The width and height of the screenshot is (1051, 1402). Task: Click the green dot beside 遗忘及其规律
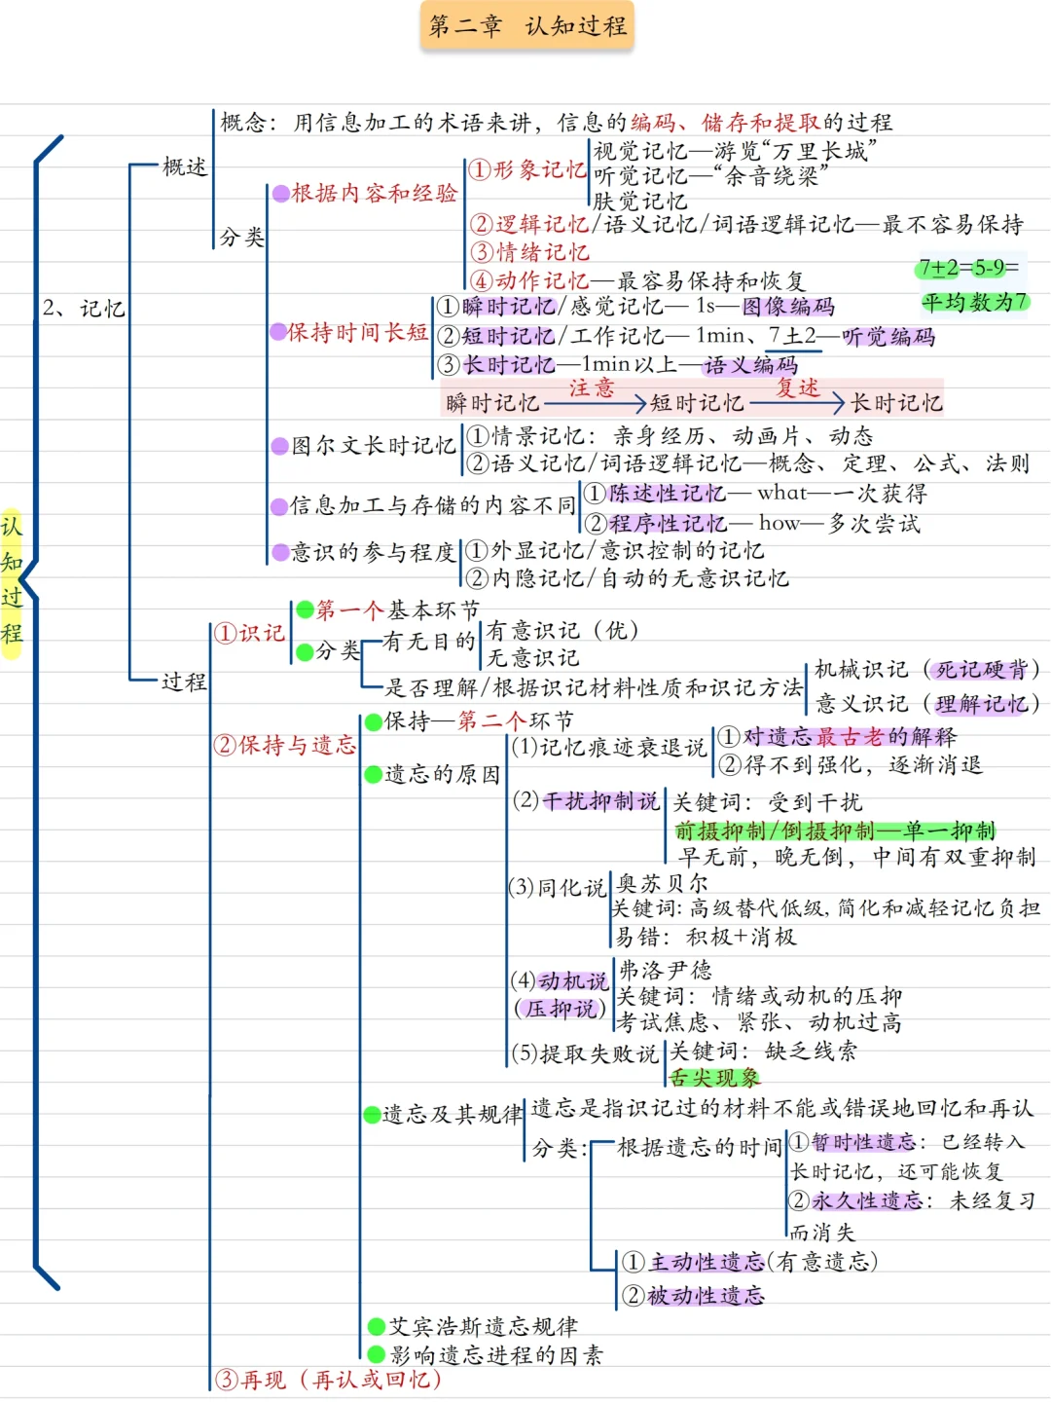[x=373, y=1116]
